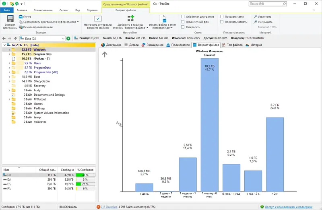
Task: Select the 1 месяц - 6 мес. chart bar
Action: pos(209,125)
